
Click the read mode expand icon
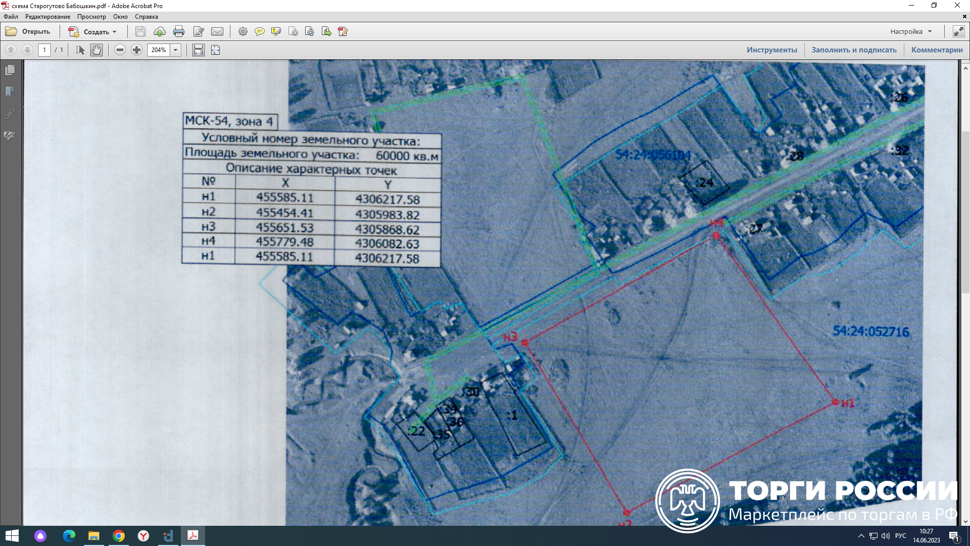coord(958,31)
